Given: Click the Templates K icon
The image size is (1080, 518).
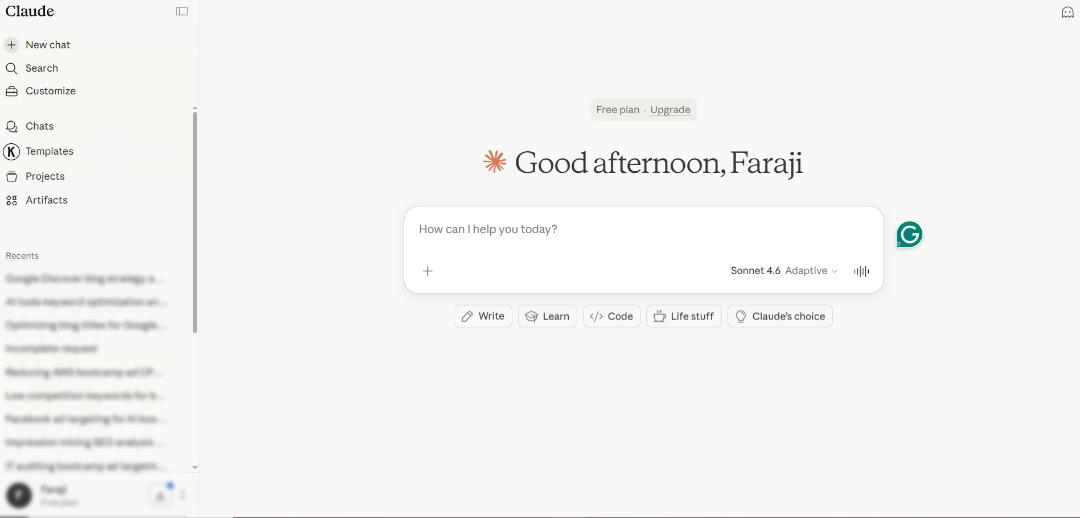Looking at the screenshot, I should tap(11, 151).
